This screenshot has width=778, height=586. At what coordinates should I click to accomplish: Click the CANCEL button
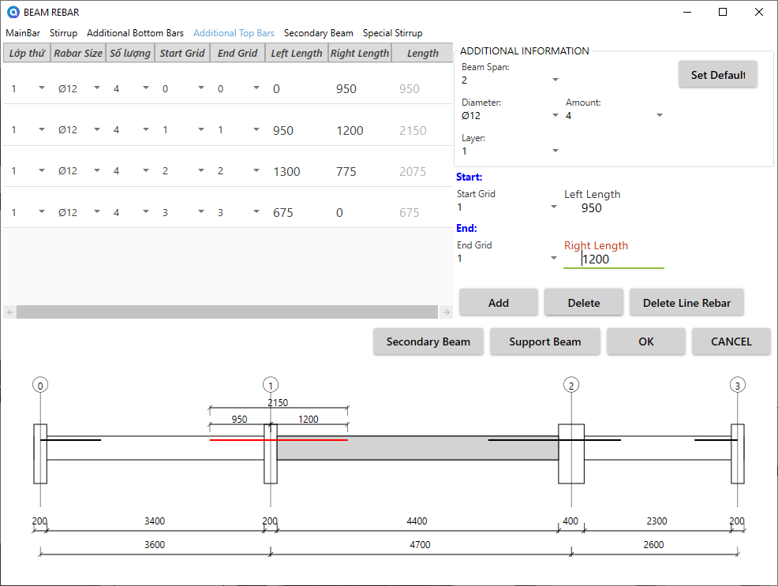point(731,341)
